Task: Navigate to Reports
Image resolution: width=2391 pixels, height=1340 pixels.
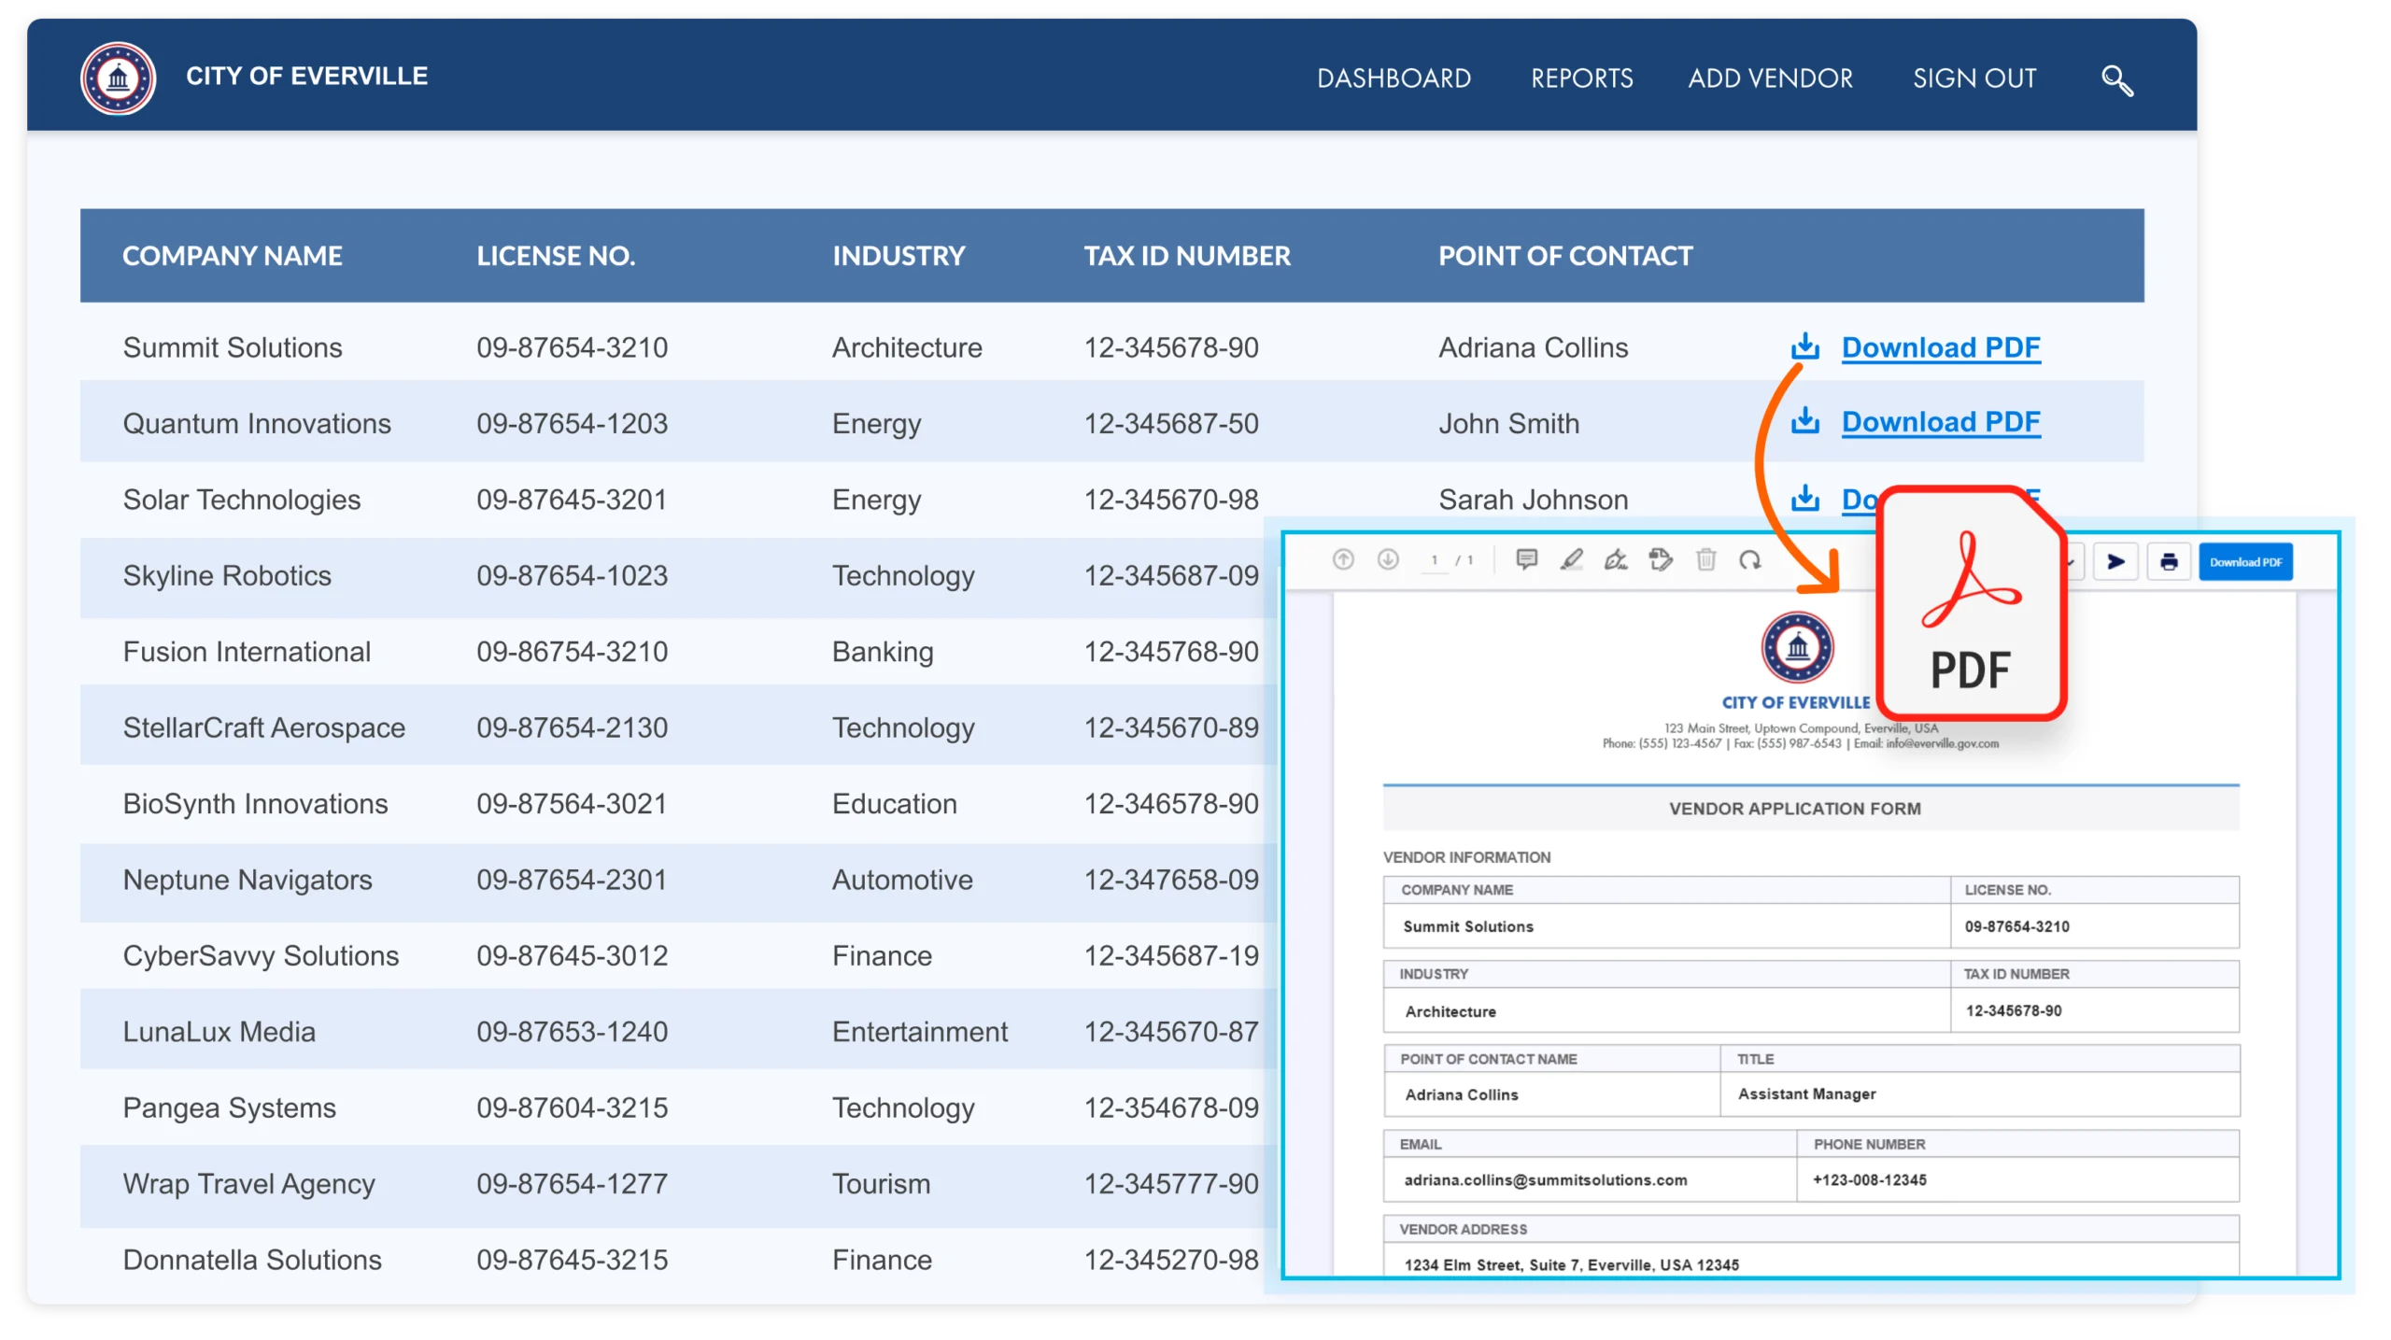Action: (1581, 78)
